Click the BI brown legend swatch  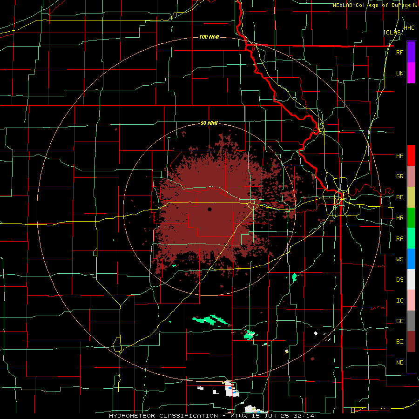(411, 342)
